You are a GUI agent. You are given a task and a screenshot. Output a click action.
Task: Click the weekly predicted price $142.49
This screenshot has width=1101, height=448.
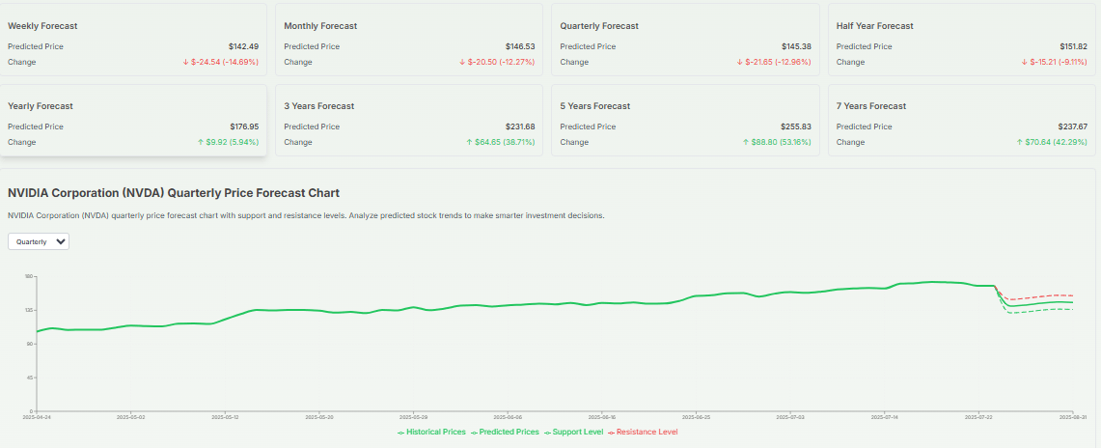tap(244, 46)
